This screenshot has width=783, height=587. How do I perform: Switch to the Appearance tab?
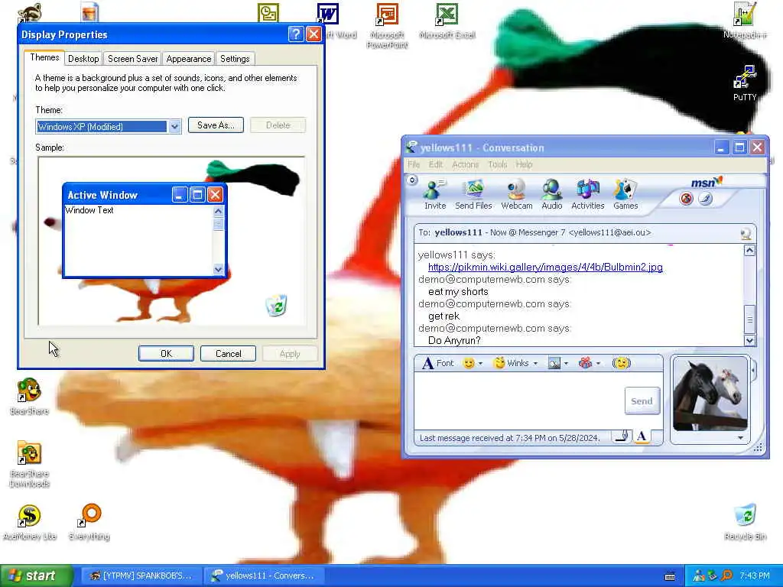189,59
